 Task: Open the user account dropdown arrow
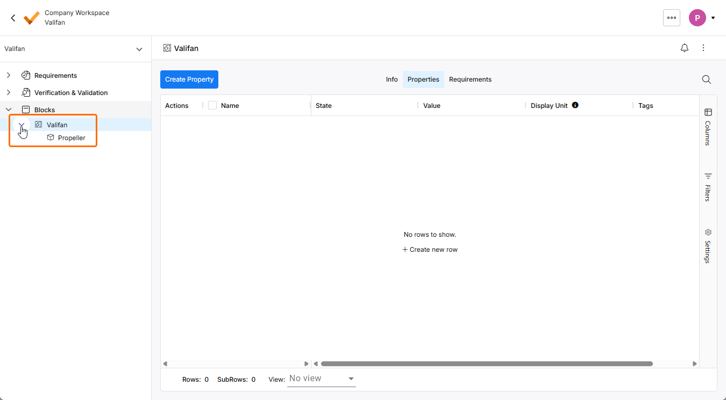[x=713, y=18]
